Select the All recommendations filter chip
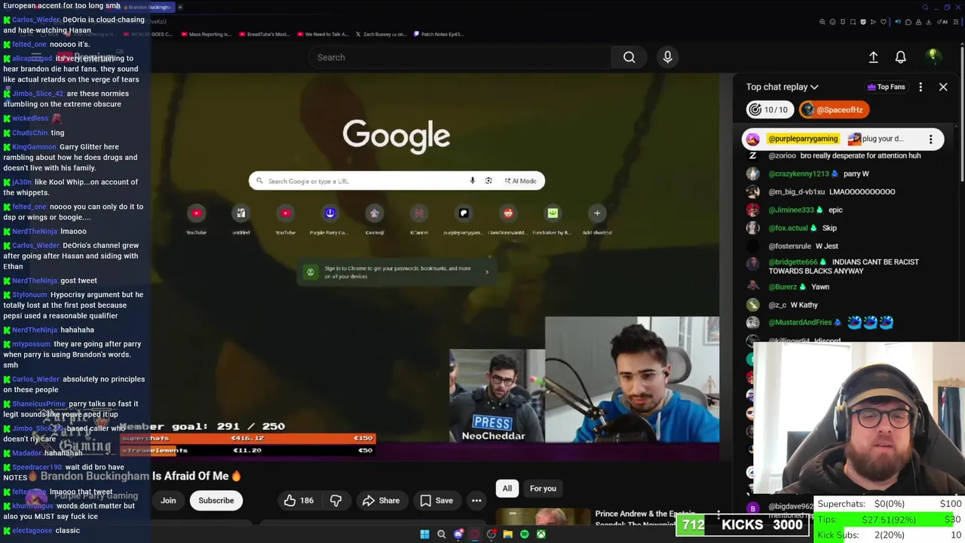The height and width of the screenshot is (543, 965). coord(507,489)
